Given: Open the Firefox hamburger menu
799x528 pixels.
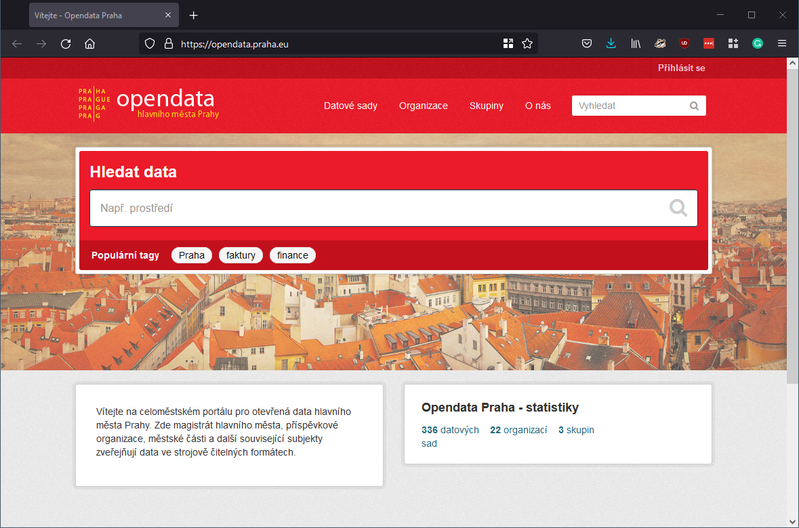Looking at the screenshot, I should coord(781,43).
